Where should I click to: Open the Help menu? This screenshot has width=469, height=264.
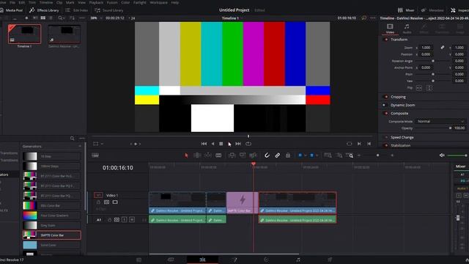pyautogui.click(x=175, y=2)
